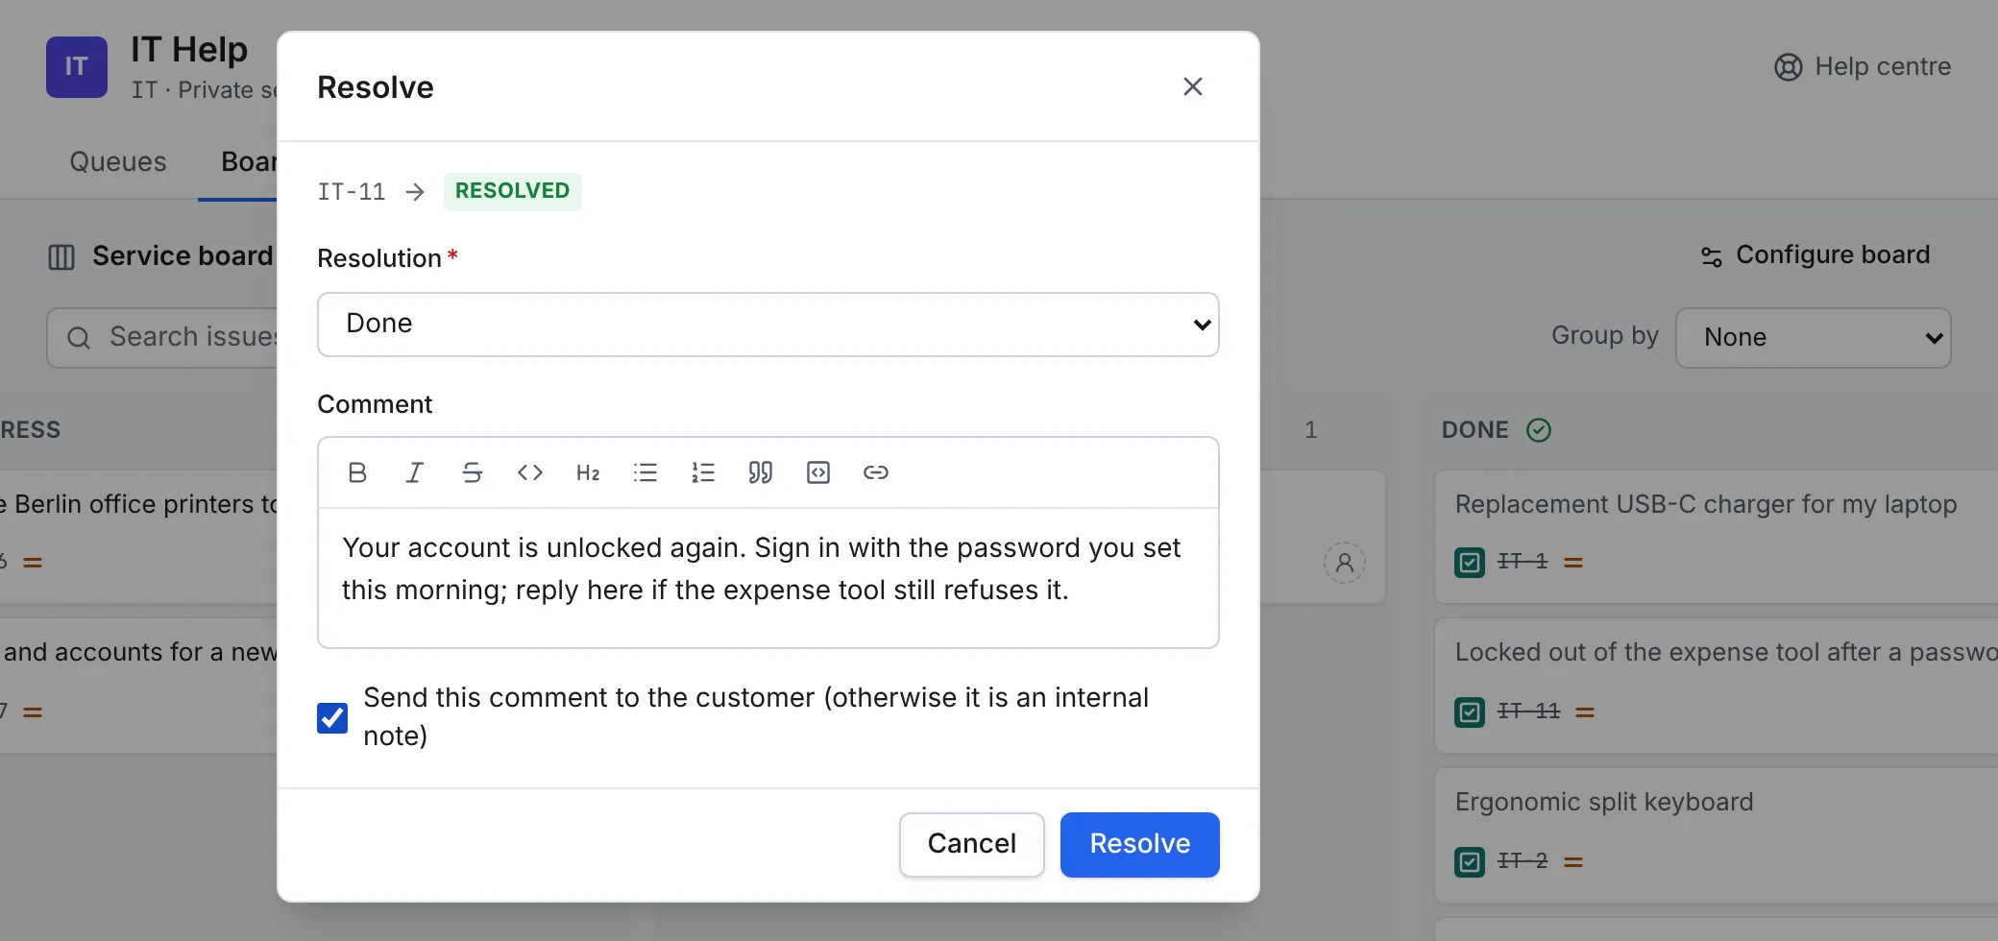Click into the comment text area
Image resolution: width=1998 pixels, height=941 pixels.
[768, 578]
